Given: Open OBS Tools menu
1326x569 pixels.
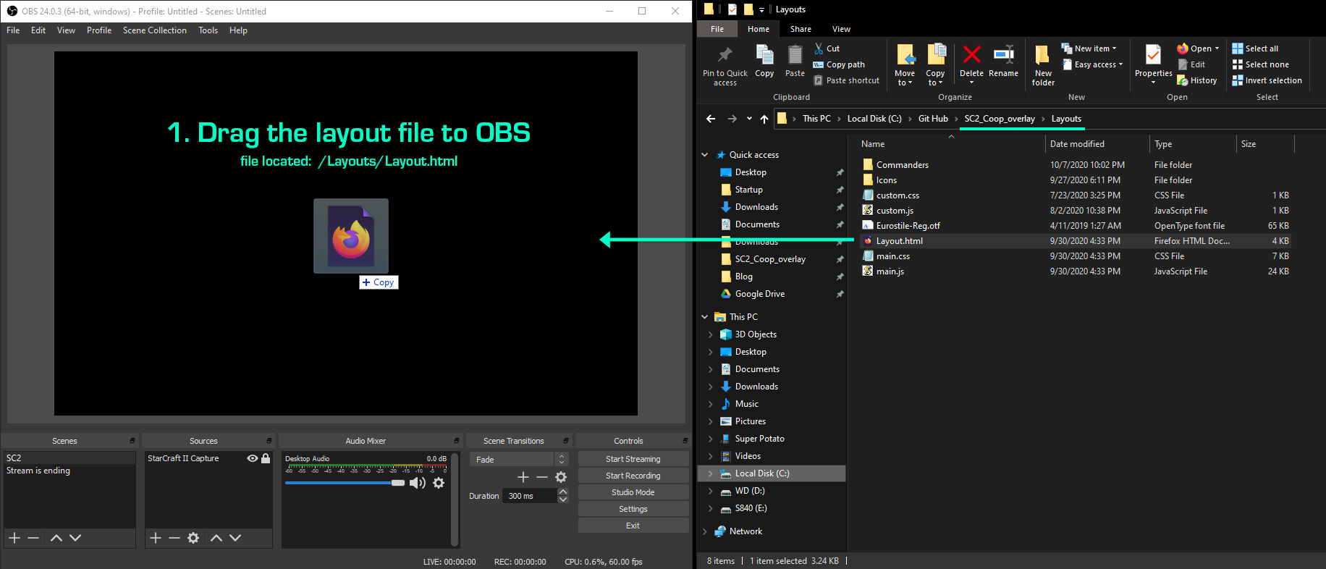Looking at the screenshot, I should pyautogui.click(x=208, y=30).
